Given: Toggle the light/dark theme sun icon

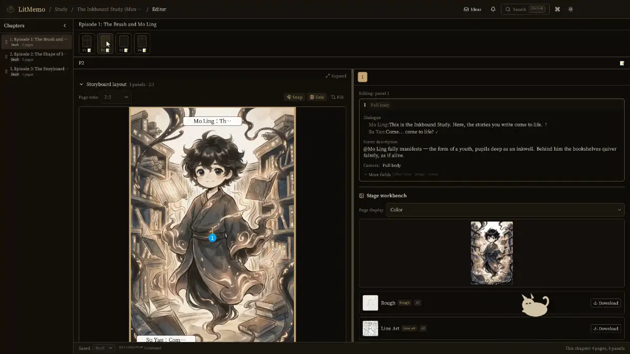Looking at the screenshot, I should [571, 9].
